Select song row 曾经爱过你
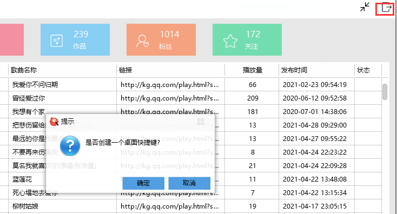 29,98
